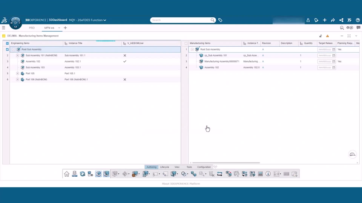The image size is (362, 203).
Task: Click the plus icon in the top bar
Action: pyautogui.click(x=325, y=20)
